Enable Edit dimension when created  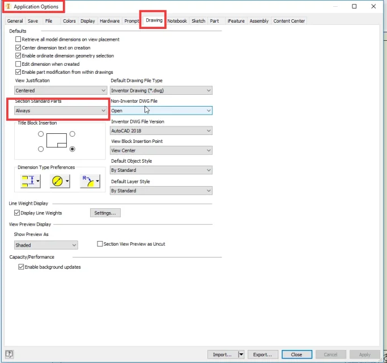click(x=18, y=64)
